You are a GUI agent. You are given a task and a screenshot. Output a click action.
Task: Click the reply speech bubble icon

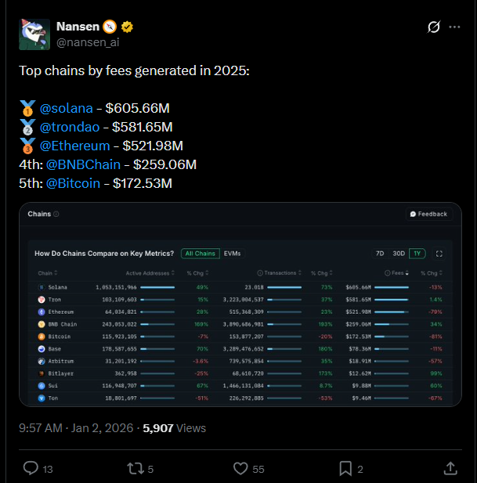pos(31,468)
